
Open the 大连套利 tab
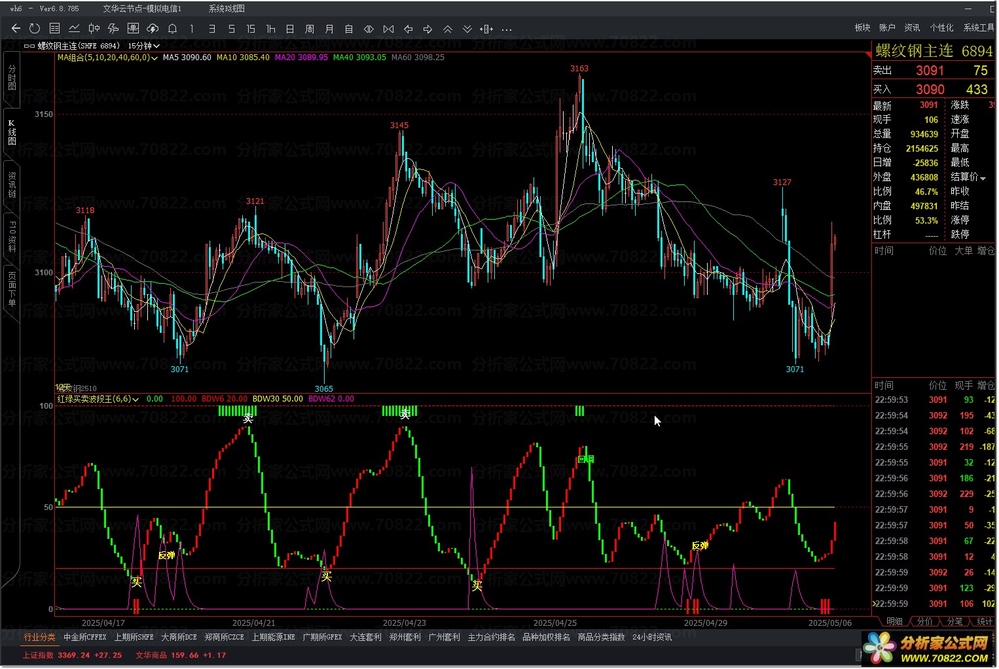pyautogui.click(x=365, y=637)
